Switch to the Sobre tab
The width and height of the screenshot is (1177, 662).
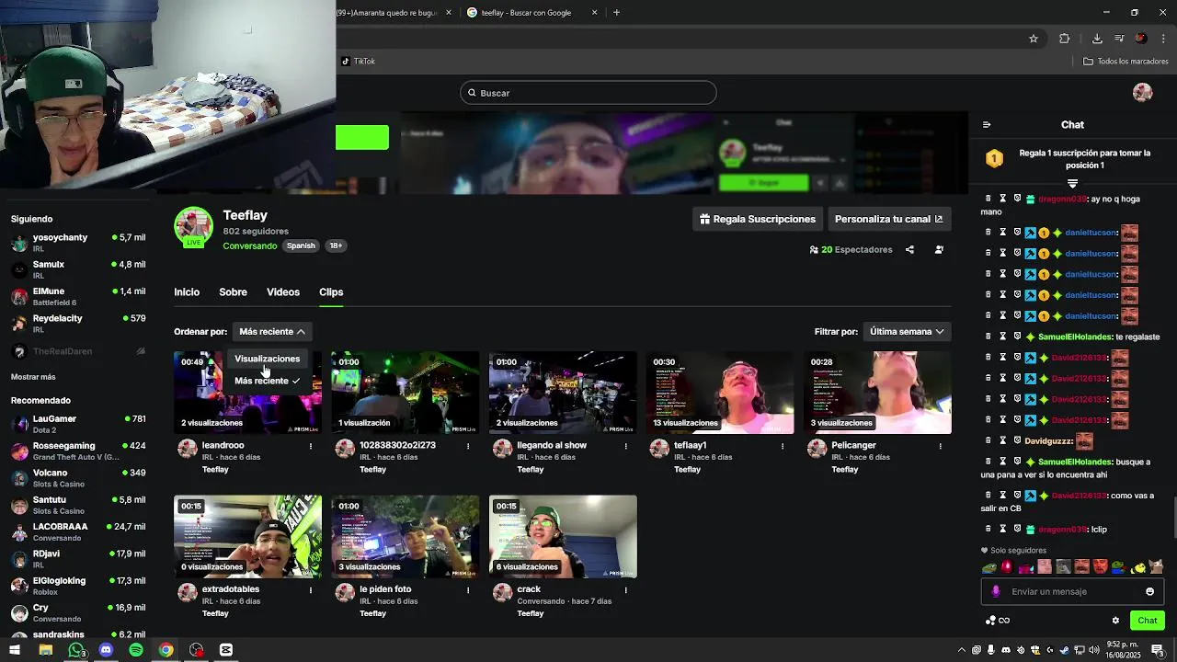233,291
